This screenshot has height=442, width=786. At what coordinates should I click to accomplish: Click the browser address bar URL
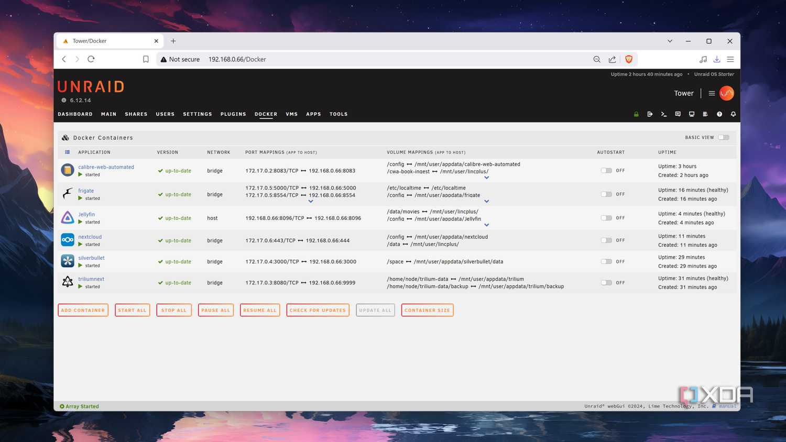click(x=237, y=59)
